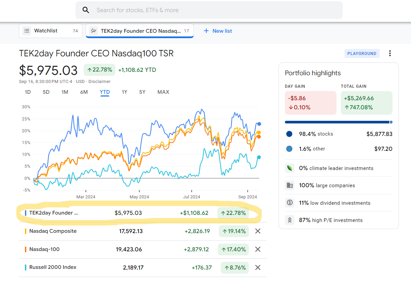The image size is (411, 281).
Task: Open the Disclaimer link
Action: pyautogui.click(x=100, y=82)
